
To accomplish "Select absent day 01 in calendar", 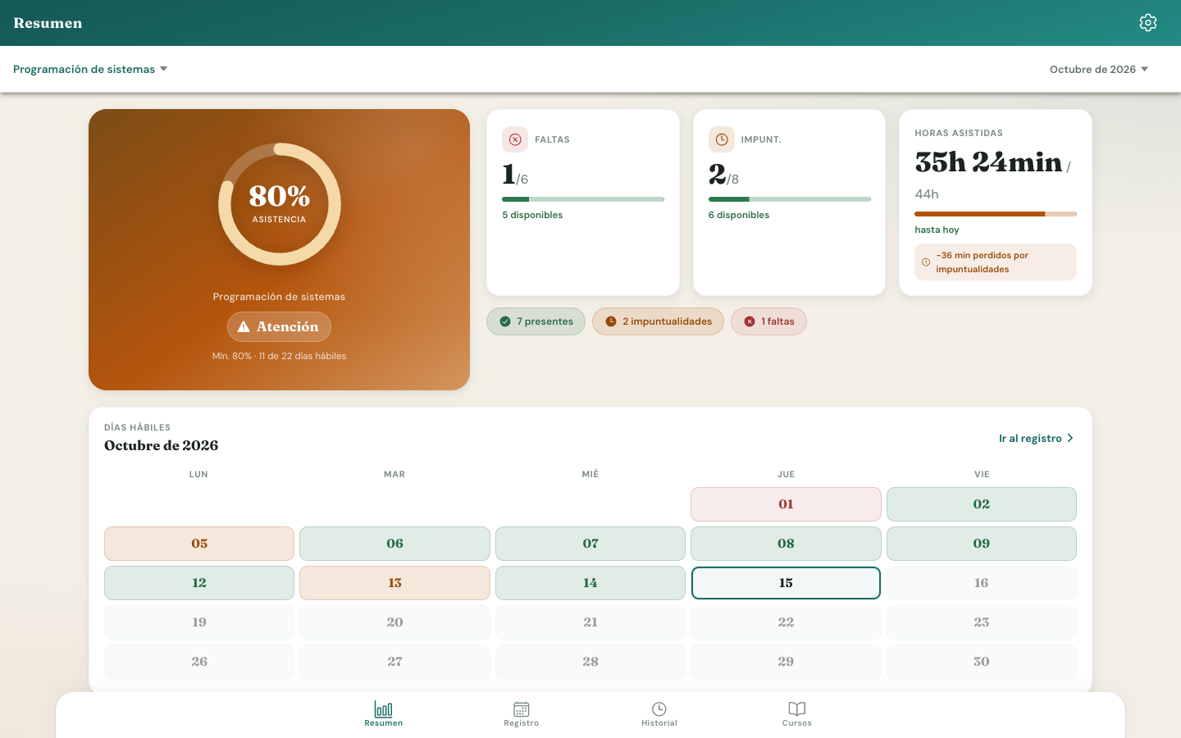I will (786, 504).
